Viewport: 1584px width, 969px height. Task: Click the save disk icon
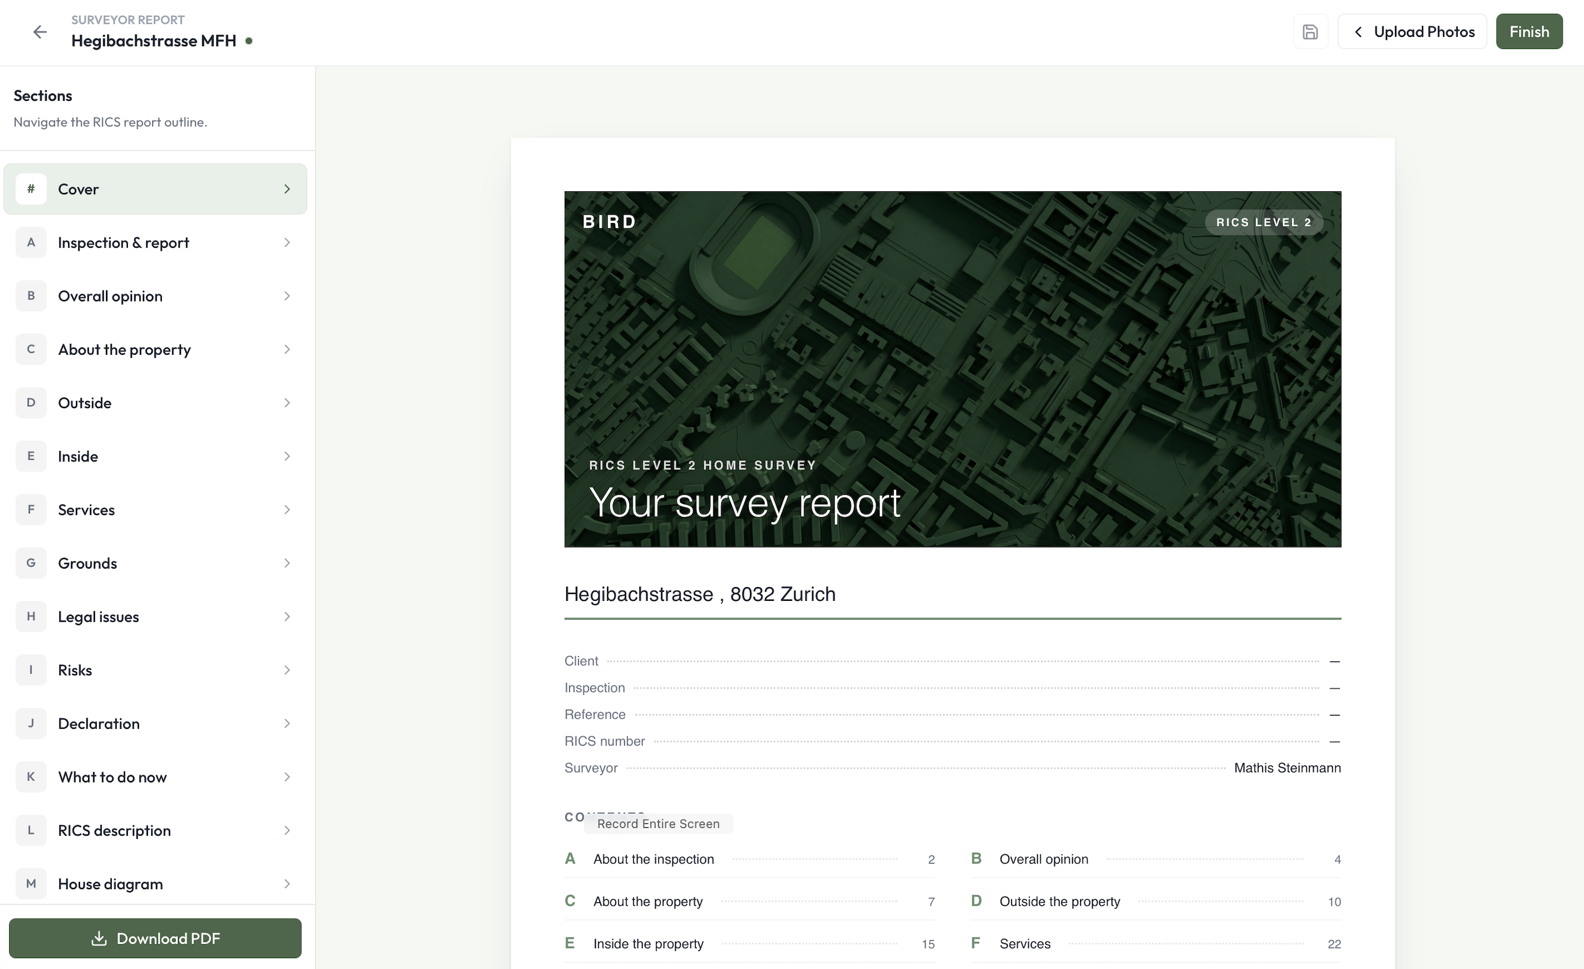tap(1310, 32)
